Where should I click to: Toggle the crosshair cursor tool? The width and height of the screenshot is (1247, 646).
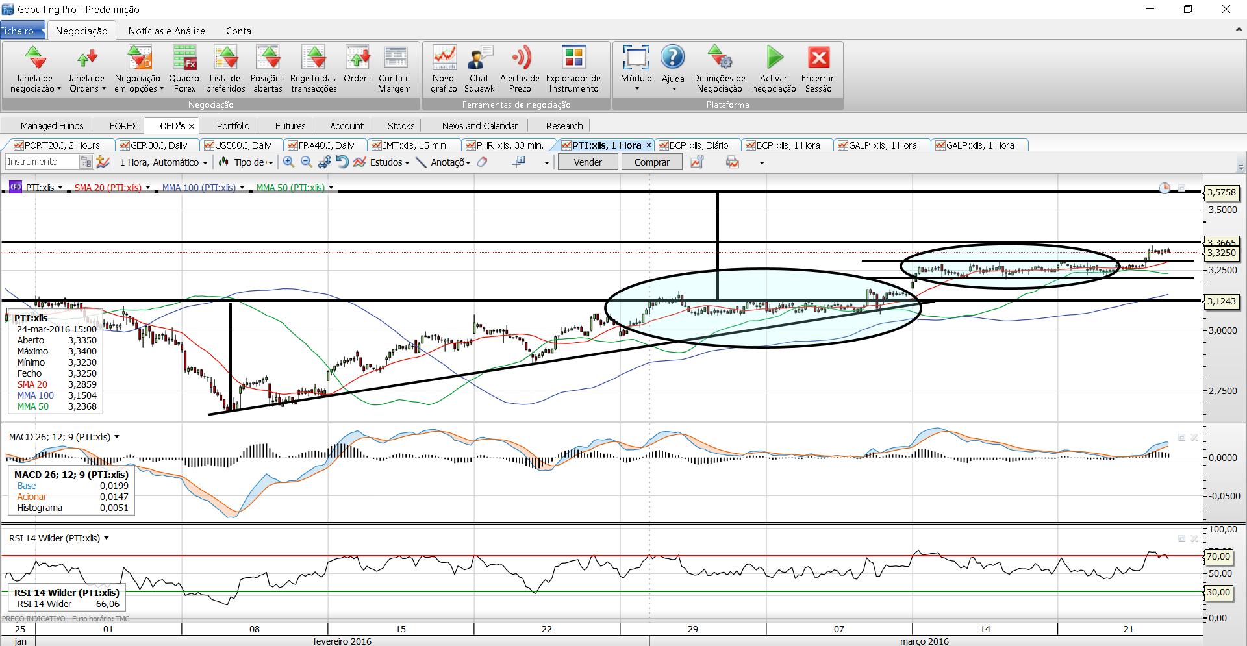(x=518, y=162)
